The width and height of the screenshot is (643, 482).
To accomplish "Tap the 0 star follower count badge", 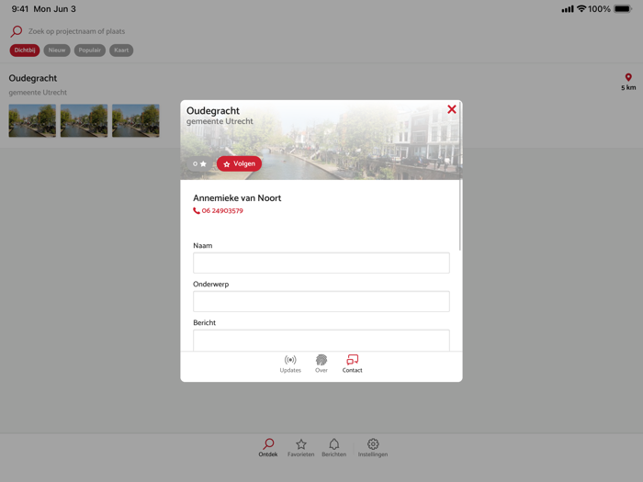I will 199,163.
